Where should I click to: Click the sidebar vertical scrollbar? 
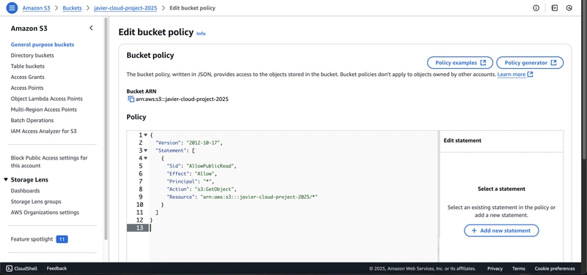click(106, 129)
